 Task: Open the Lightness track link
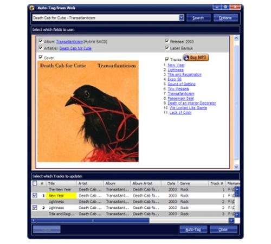click(x=176, y=70)
